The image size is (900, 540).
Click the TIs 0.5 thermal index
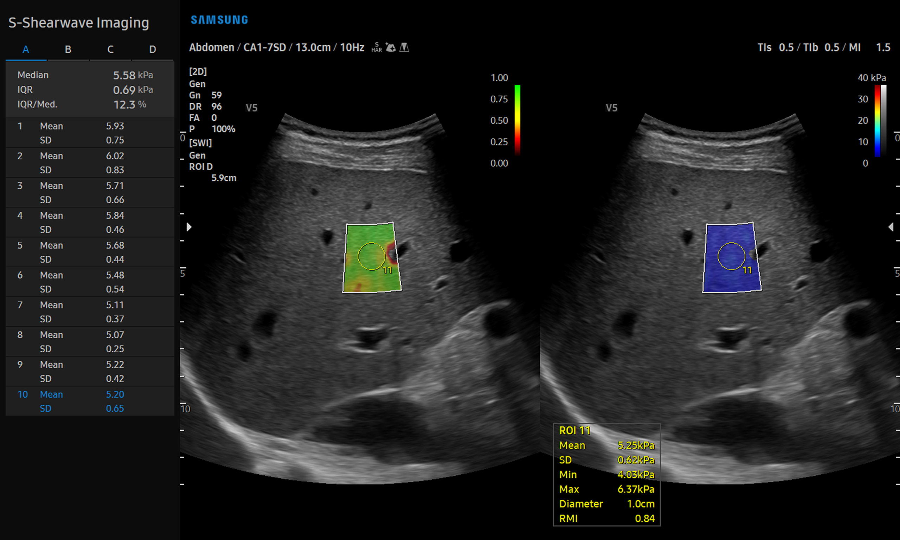pyautogui.click(x=776, y=48)
